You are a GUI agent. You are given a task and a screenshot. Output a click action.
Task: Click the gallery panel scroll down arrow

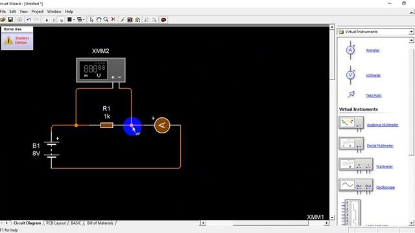411,223
